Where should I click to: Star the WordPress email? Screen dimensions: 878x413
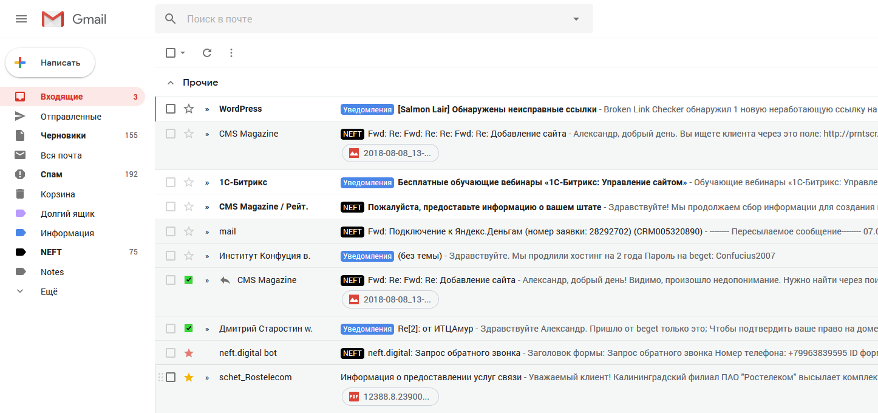coord(189,109)
